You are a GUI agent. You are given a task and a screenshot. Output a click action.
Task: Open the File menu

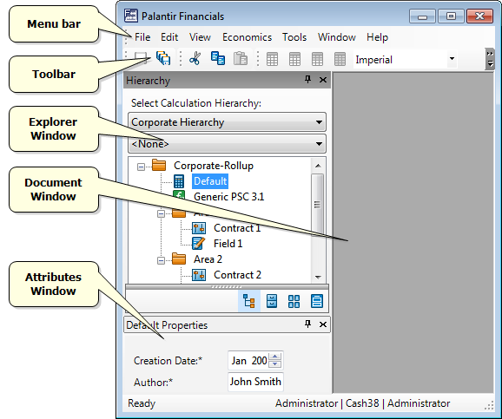[x=142, y=37]
